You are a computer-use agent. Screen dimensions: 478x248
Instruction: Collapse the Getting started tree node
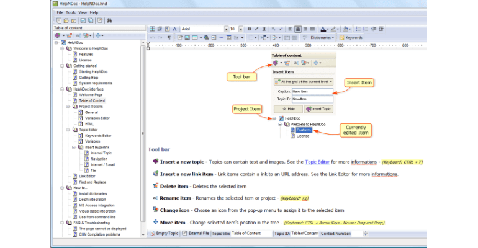(62, 66)
